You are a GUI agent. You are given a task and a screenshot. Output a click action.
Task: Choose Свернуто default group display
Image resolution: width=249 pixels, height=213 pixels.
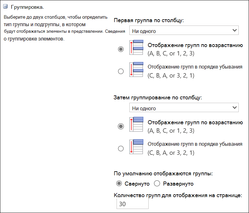point(119,183)
